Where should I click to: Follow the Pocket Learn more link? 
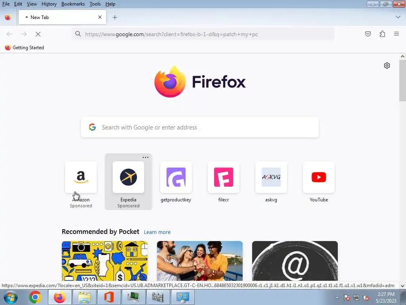point(157,232)
